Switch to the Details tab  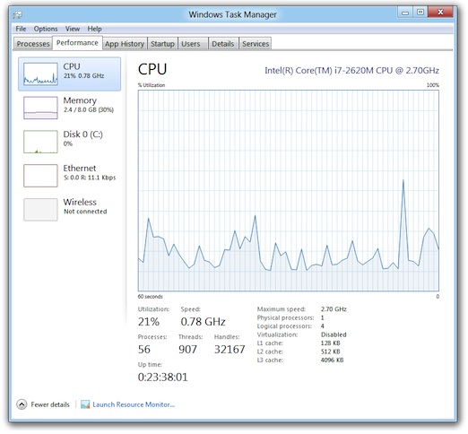click(223, 44)
